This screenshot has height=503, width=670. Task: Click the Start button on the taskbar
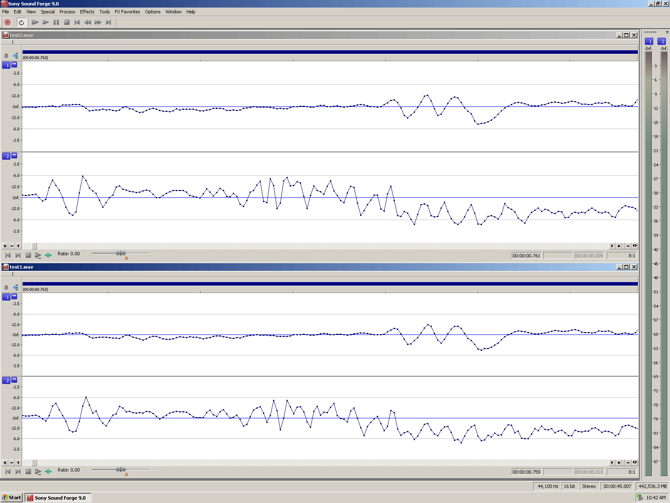(12, 498)
